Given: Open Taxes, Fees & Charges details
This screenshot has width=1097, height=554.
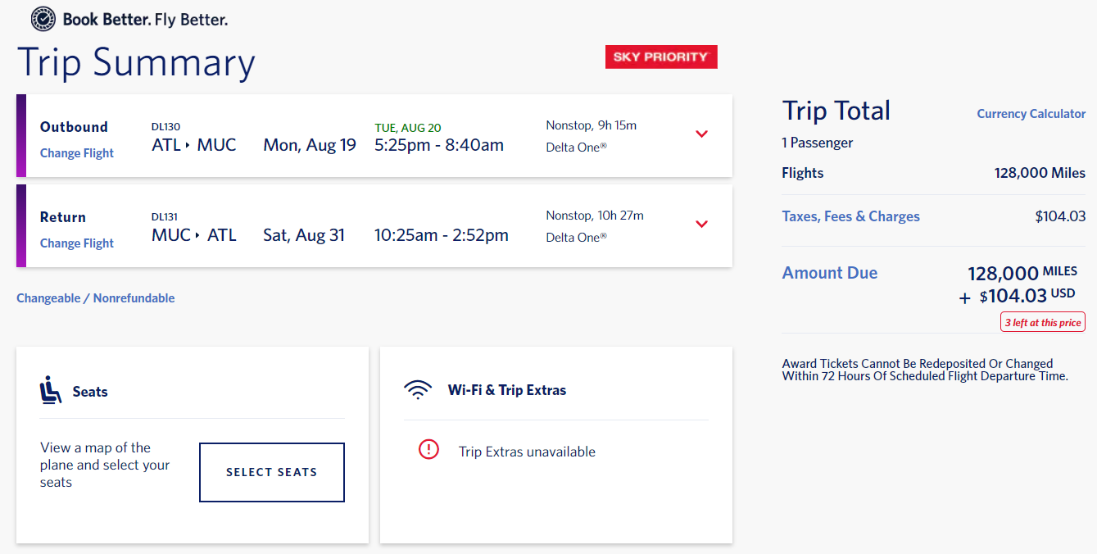Looking at the screenshot, I should click(850, 216).
